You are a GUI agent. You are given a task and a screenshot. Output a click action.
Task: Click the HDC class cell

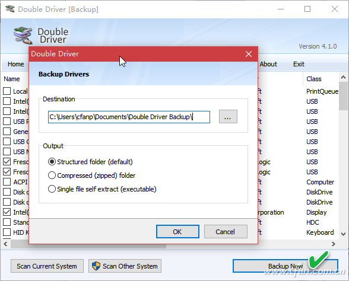pyautogui.click(x=312, y=222)
